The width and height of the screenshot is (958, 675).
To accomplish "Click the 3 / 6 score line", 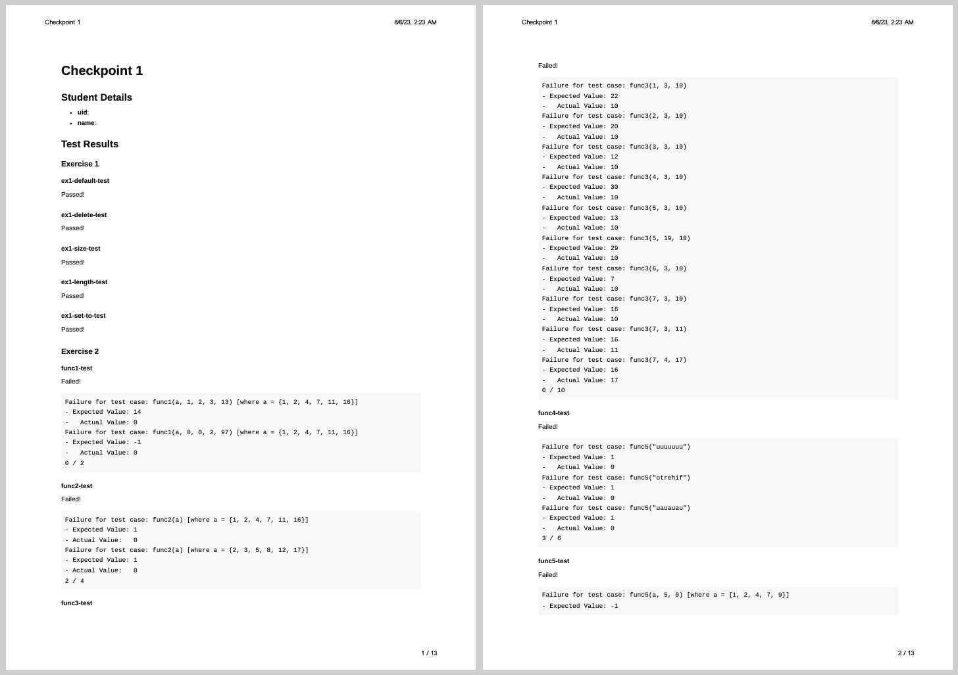I will 551,538.
